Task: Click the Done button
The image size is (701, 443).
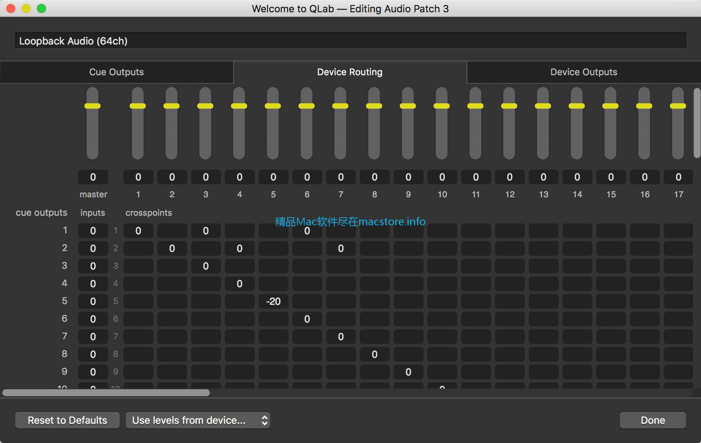Action: click(x=653, y=420)
